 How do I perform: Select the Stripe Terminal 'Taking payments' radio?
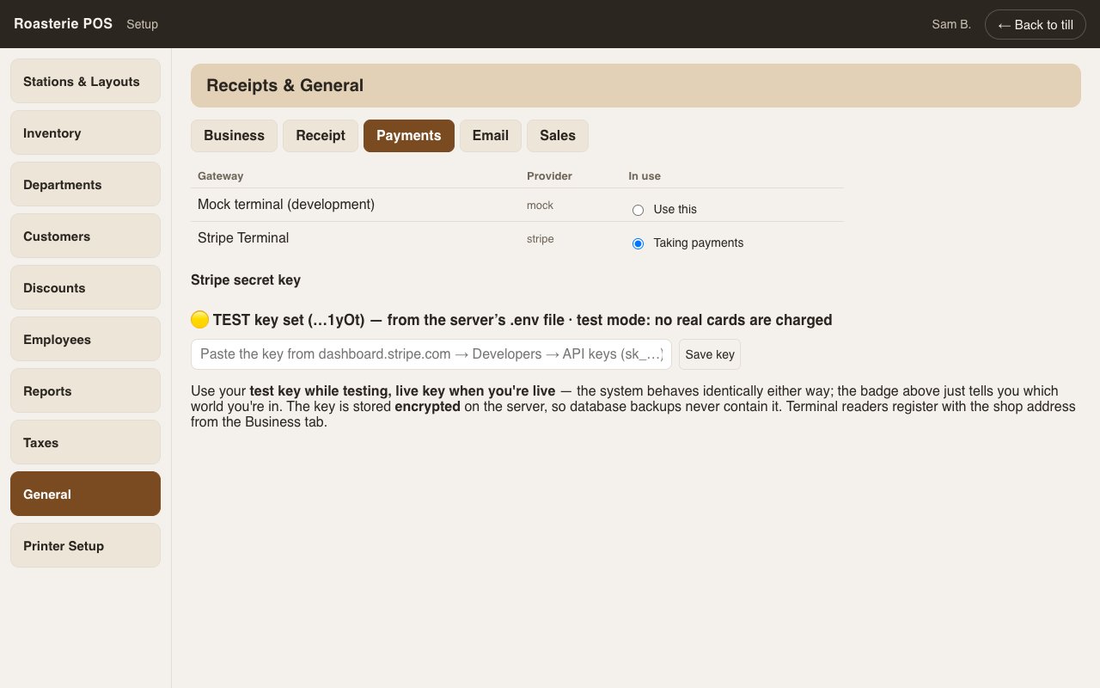pos(638,243)
